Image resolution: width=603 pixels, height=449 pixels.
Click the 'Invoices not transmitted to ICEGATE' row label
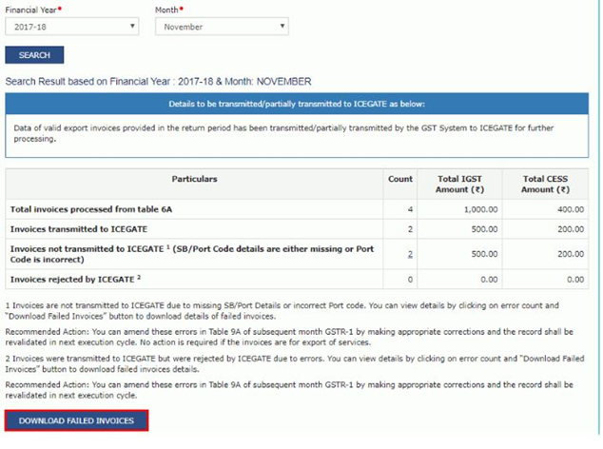click(192, 254)
